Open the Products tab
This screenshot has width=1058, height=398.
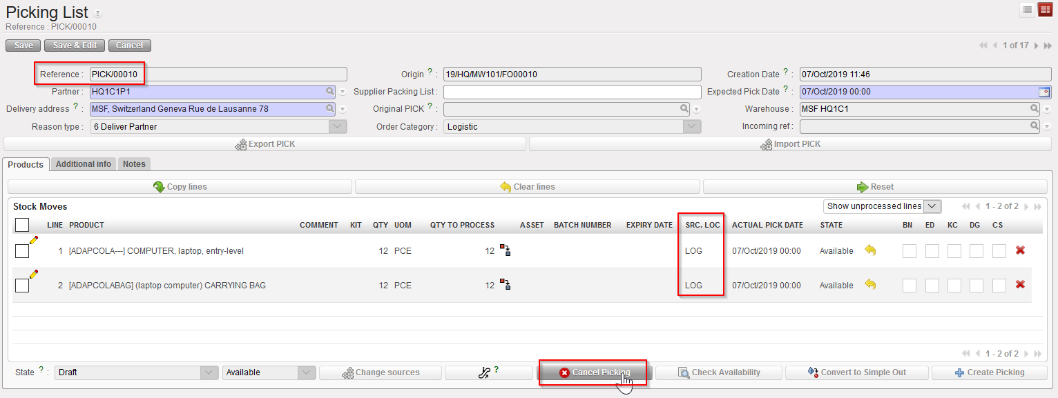[26, 164]
